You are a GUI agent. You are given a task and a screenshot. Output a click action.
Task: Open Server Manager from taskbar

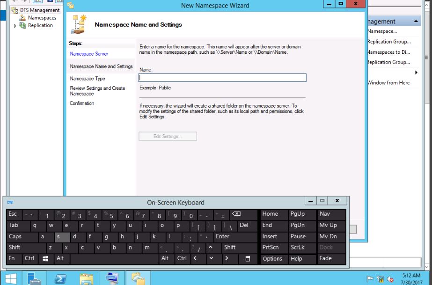tap(34, 278)
